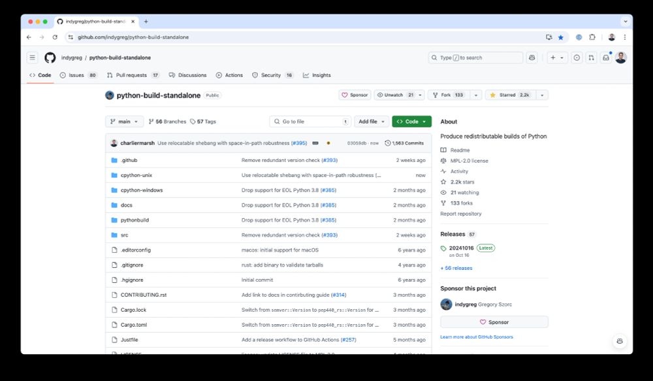Open pull request #395 link in commit
Image resolution: width=653 pixels, height=381 pixels.
pyautogui.click(x=299, y=143)
